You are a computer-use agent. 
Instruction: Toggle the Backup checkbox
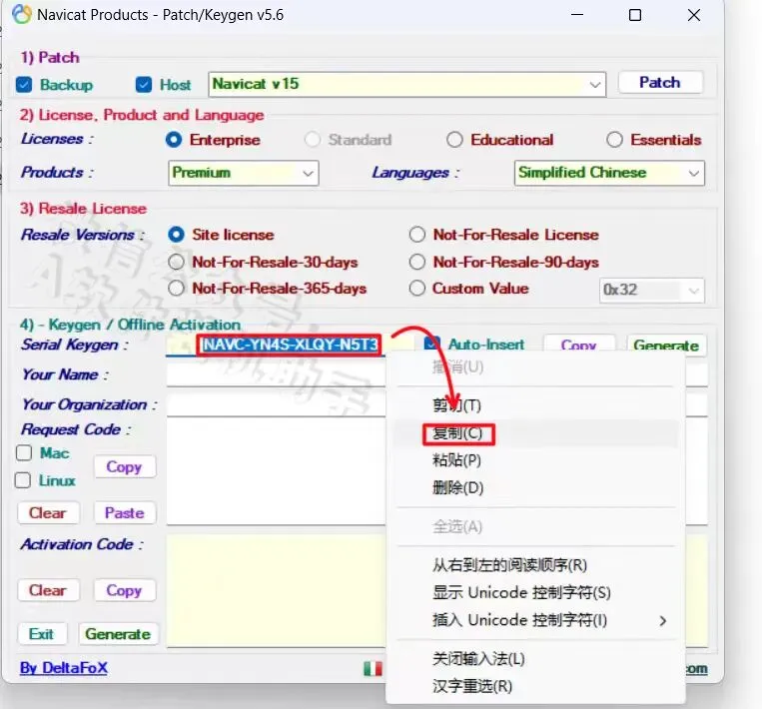click(24, 85)
